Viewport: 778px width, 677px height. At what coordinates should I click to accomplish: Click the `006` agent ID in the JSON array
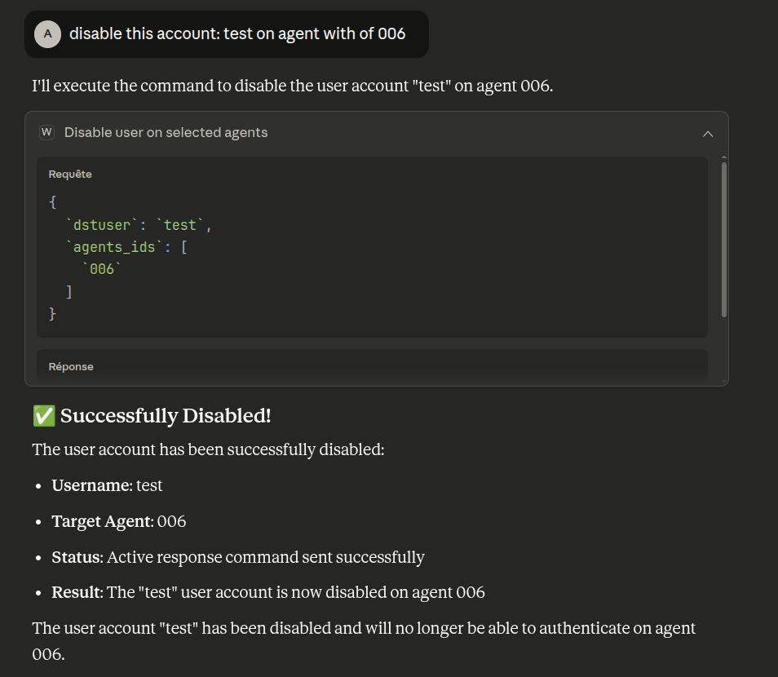[x=101, y=269]
